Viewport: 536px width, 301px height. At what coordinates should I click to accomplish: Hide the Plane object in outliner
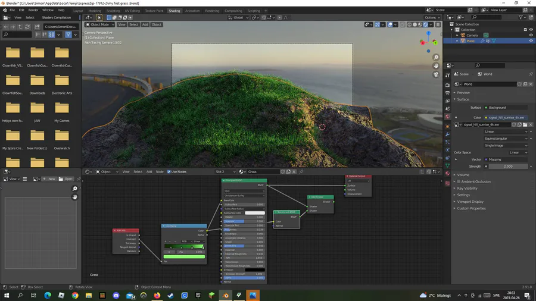tap(531, 41)
